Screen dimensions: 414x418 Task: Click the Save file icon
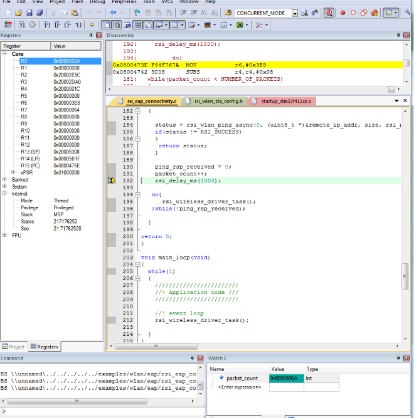tap(29, 13)
